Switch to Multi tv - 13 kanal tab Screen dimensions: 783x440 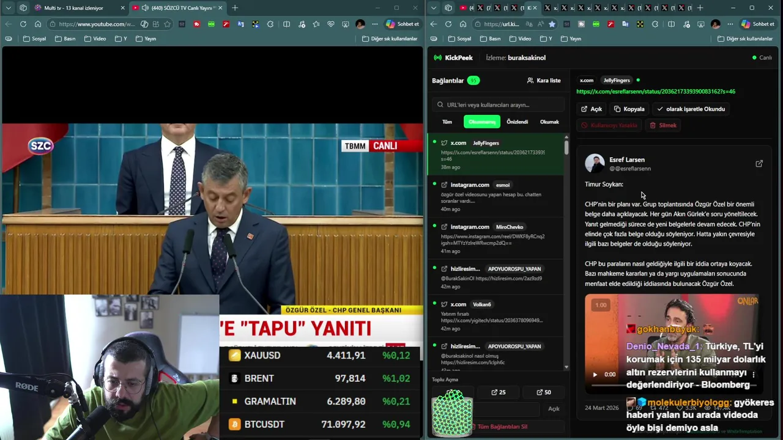pos(73,8)
